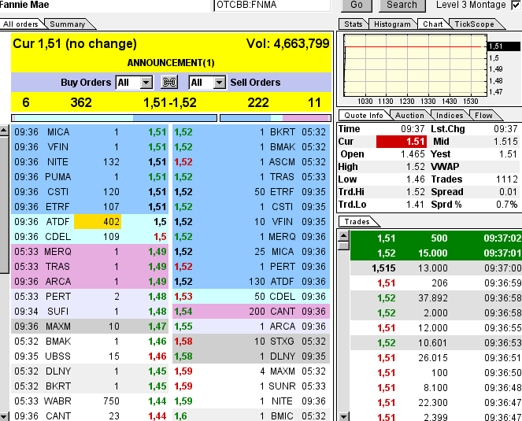Screen dimensions: 522x421
Task: Switch to the Summary tab
Action: (68, 24)
